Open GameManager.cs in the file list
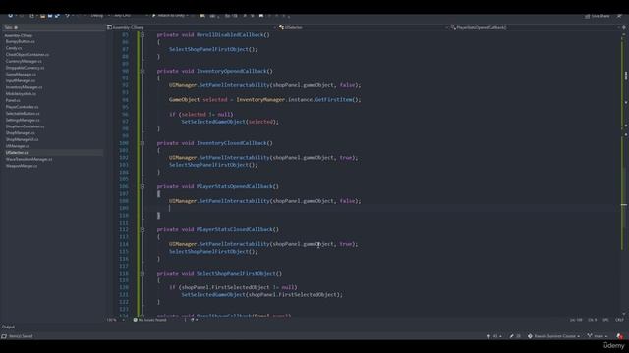 (x=21, y=75)
